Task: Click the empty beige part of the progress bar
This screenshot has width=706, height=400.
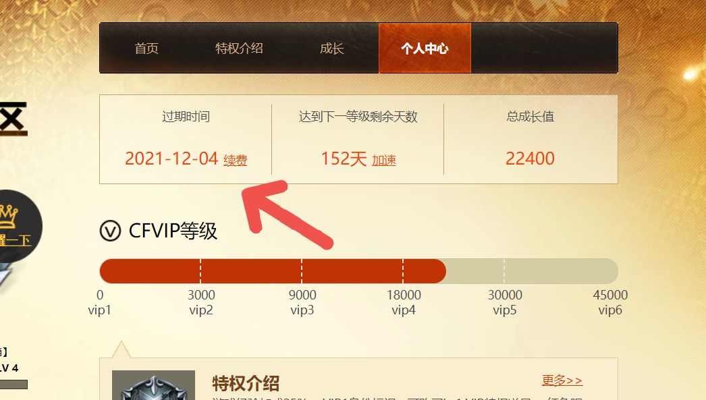Action: 533,271
